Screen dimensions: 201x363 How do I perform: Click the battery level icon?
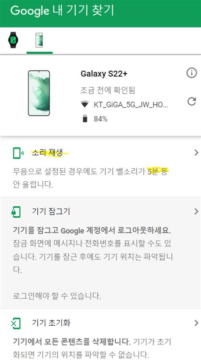point(85,118)
